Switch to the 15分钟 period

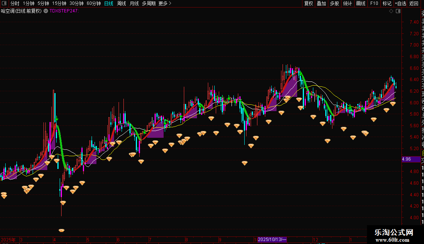(59, 3)
